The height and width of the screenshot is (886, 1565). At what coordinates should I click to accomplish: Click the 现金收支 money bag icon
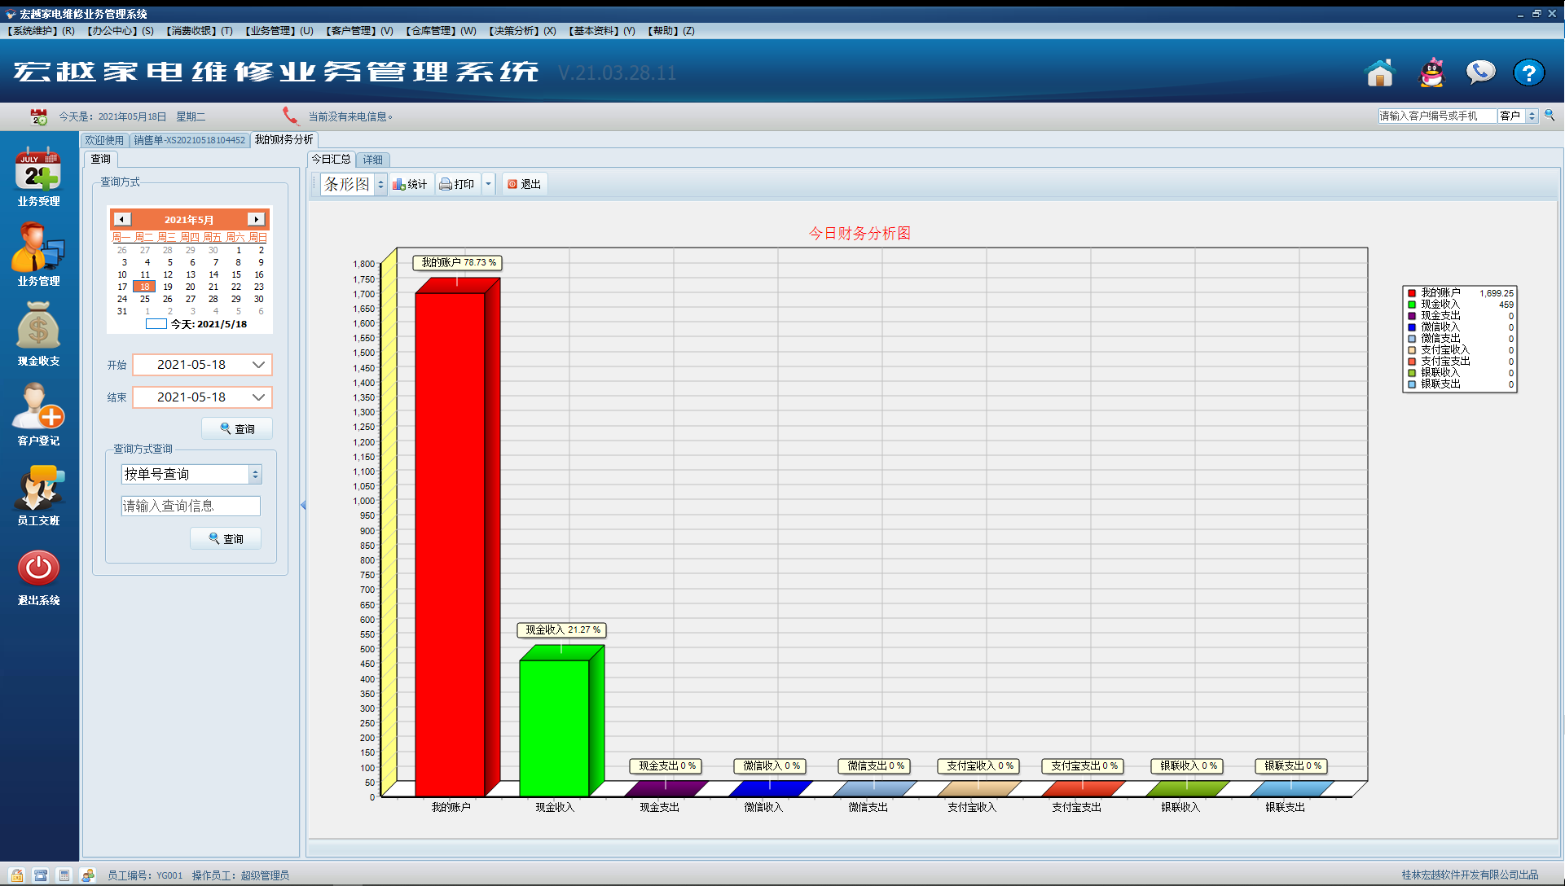37,327
